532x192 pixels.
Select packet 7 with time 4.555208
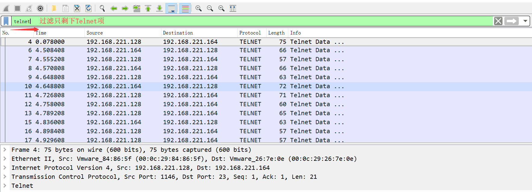(266, 59)
